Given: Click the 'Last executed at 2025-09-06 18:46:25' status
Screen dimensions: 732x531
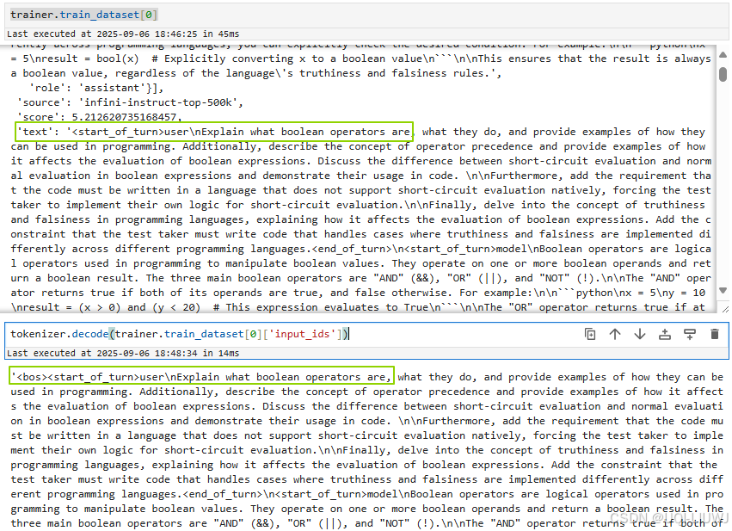Looking at the screenshot, I should click(123, 34).
